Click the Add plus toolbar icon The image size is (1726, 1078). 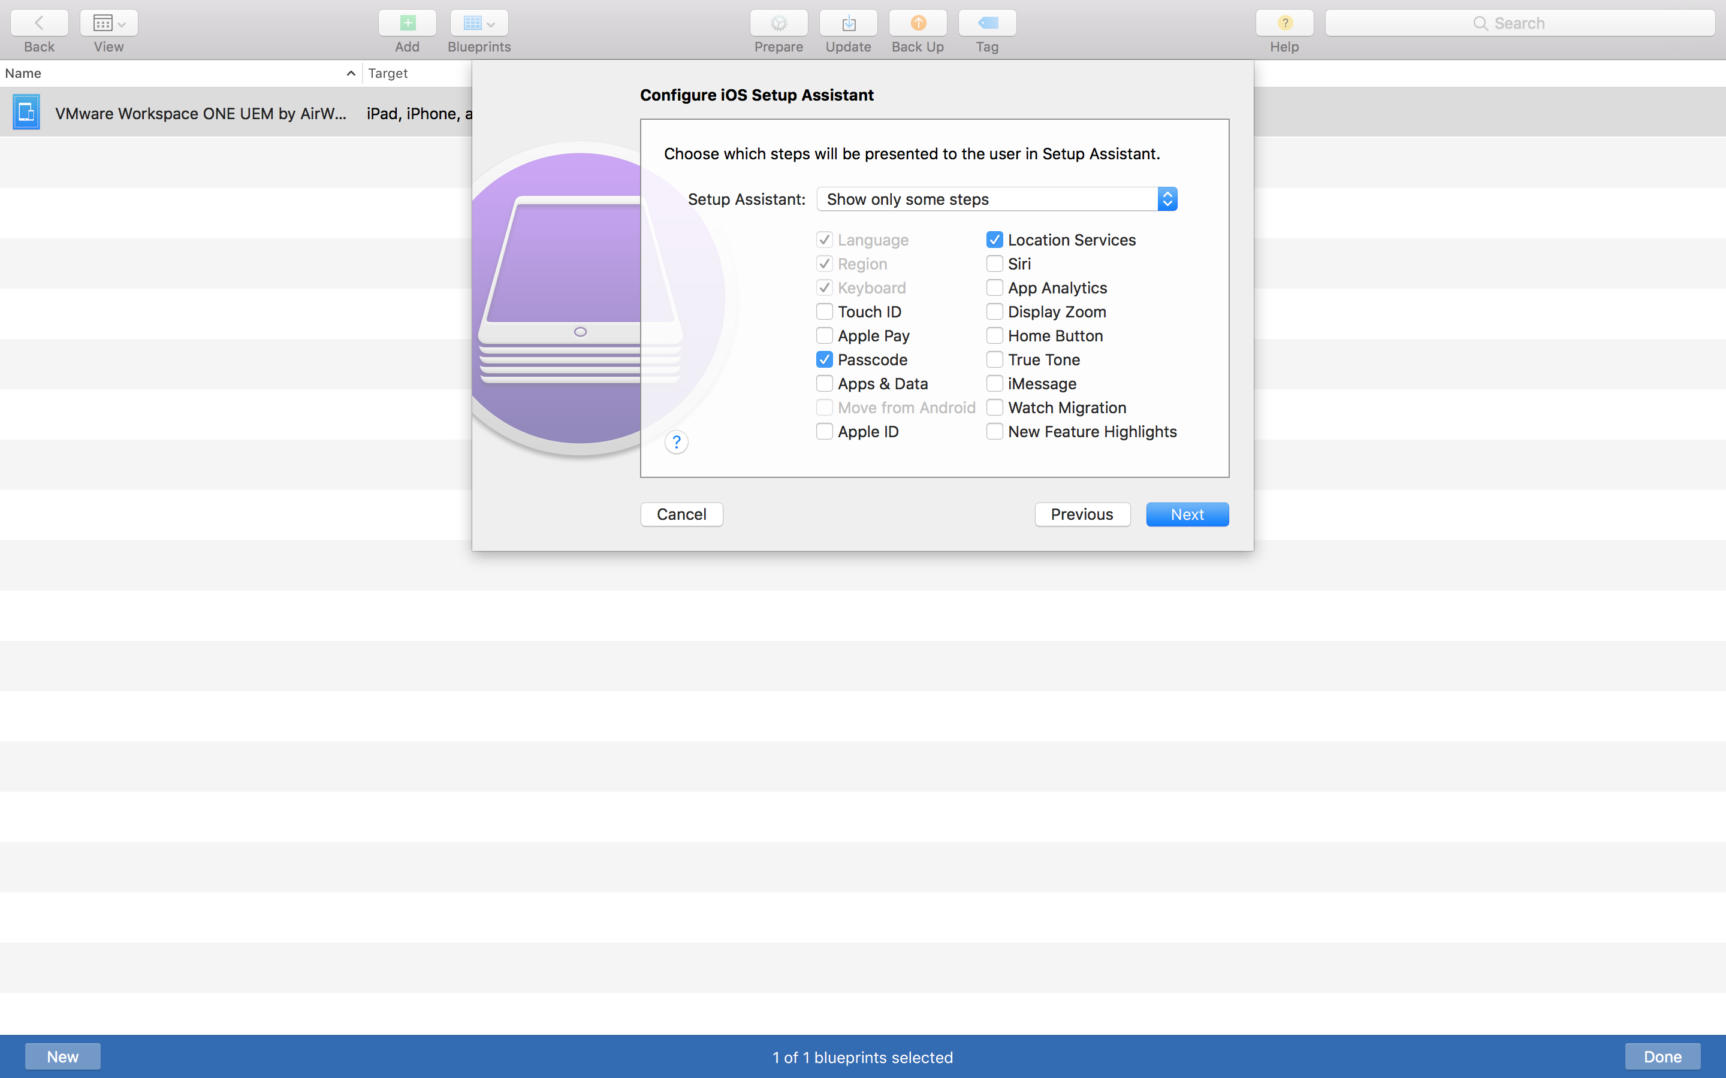(x=408, y=23)
